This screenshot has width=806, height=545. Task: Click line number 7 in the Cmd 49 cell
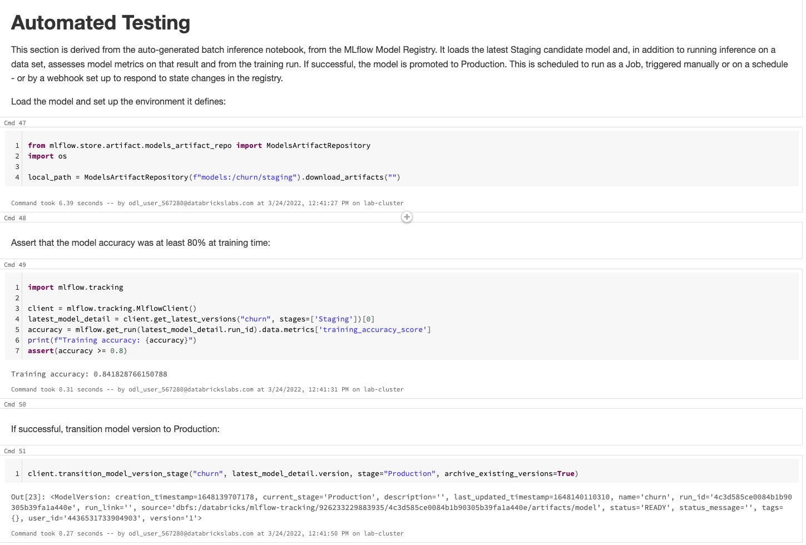click(17, 351)
